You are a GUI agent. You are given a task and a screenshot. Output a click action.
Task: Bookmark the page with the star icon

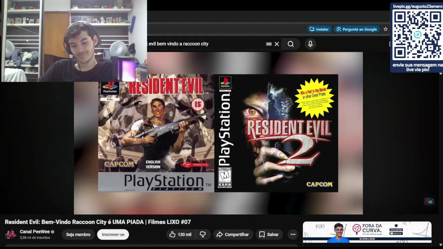386,29
